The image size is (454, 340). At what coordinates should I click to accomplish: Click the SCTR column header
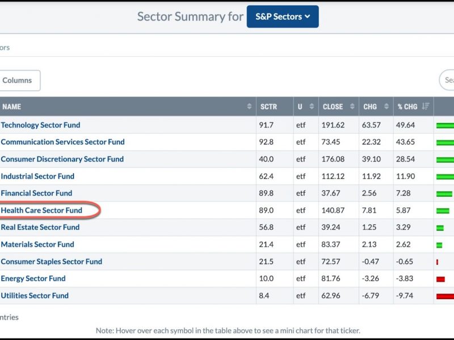click(x=275, y=107)
